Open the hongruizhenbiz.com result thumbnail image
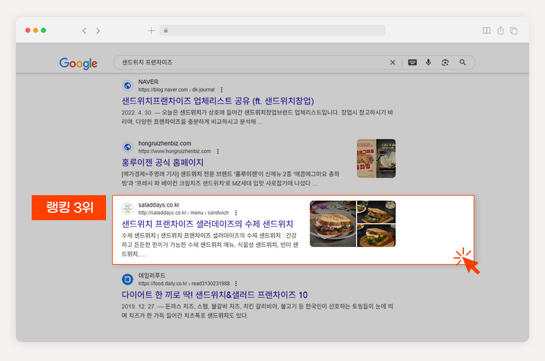 pos(376,159)
